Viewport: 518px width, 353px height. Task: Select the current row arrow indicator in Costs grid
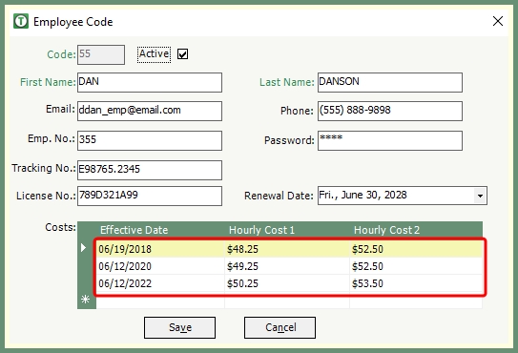[84, 247]
